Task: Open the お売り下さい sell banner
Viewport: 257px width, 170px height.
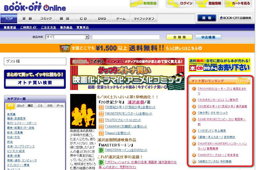Action: coord(220,65)
